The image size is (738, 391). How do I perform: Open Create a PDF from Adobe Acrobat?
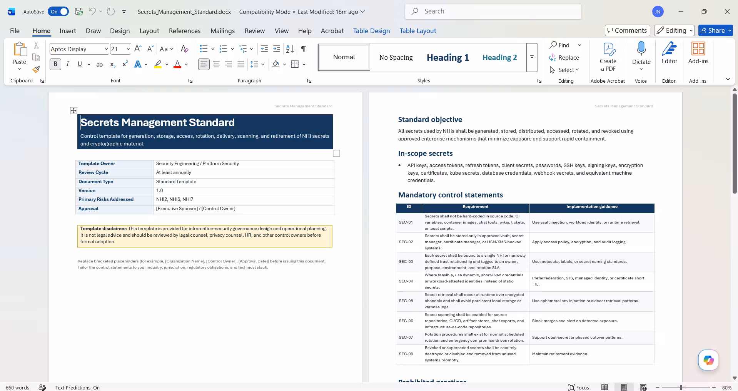tap(608, 57)
